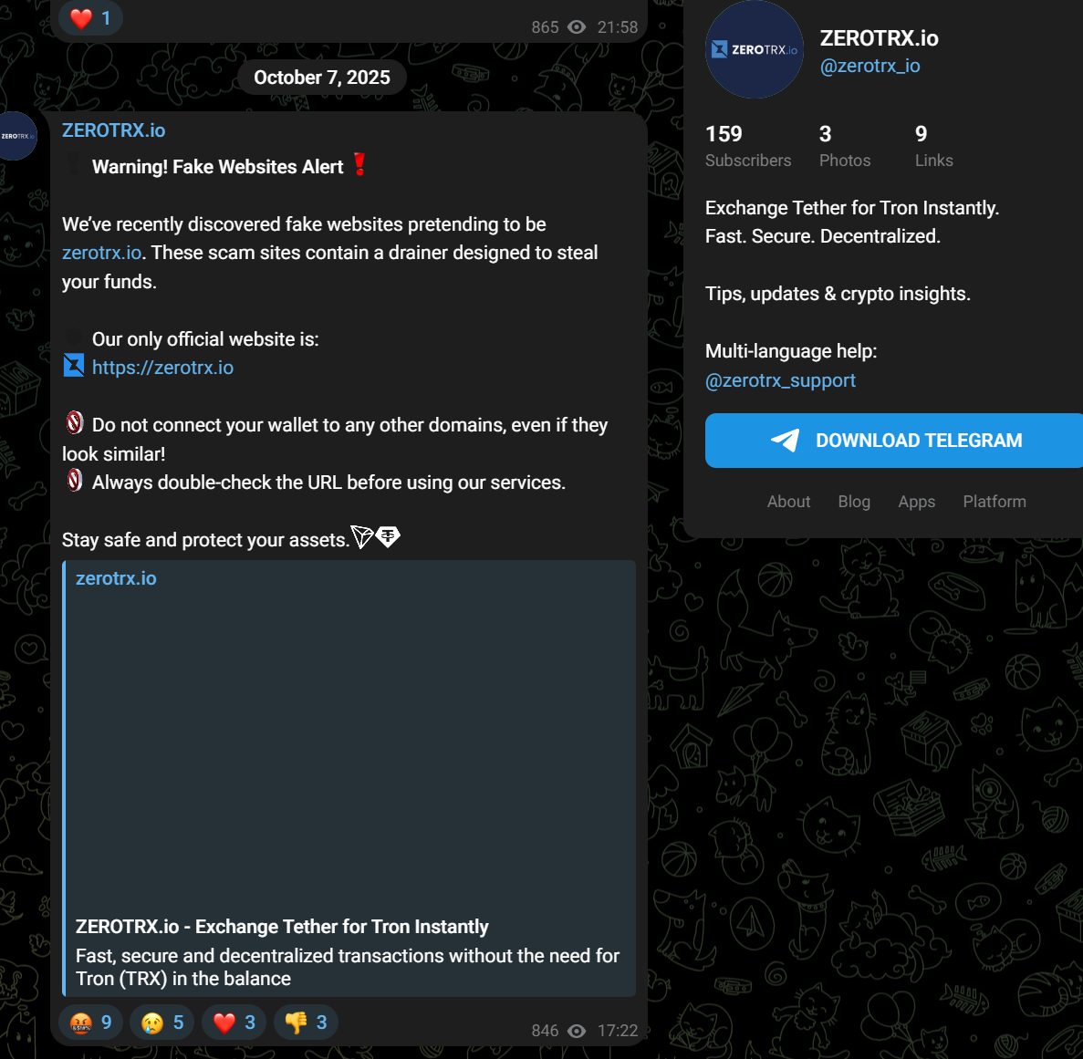The width and height of the screenshot is (1083, 1059).
Task: Click 'Tips, updates & crypto insights.' text
Action: point(838,294)
